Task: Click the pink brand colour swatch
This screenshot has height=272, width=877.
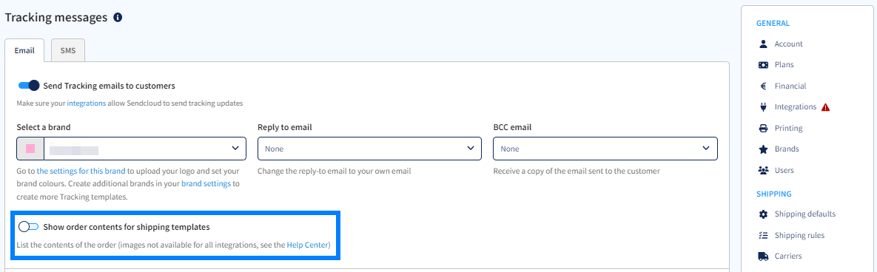Action: (31, 149)
